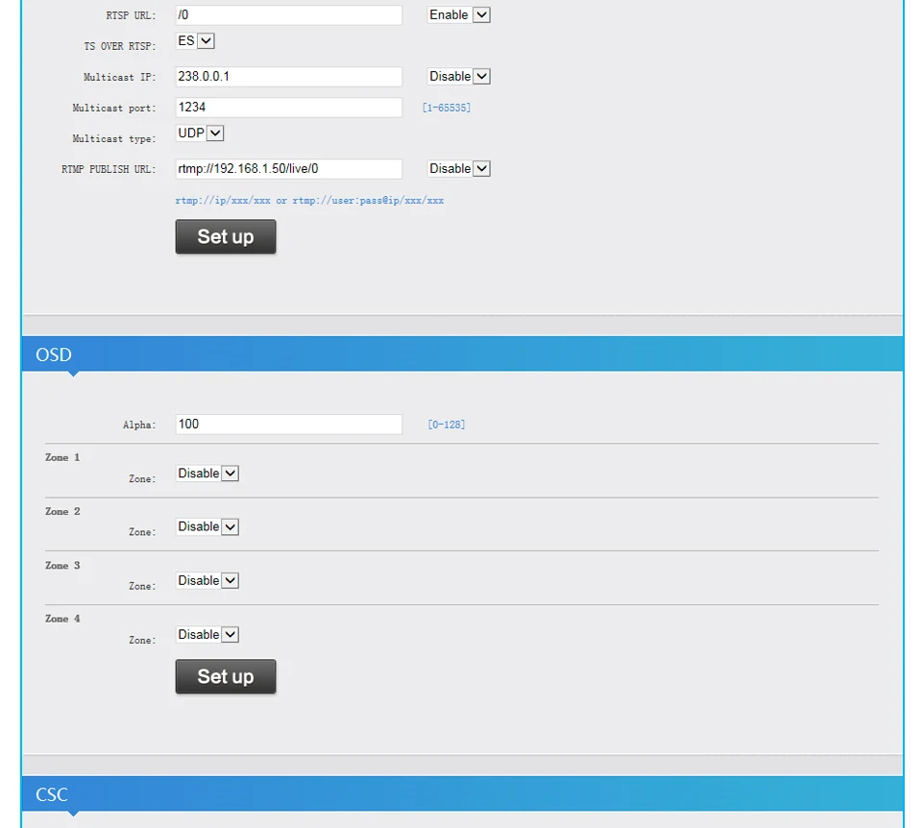This screenshot has width=922, height=828.
Task: Open the RTSP URL Enable dropdown
Action: pos(459,14)
